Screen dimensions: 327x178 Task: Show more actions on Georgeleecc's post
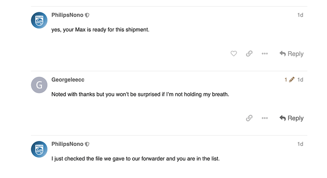click(264, 118)
